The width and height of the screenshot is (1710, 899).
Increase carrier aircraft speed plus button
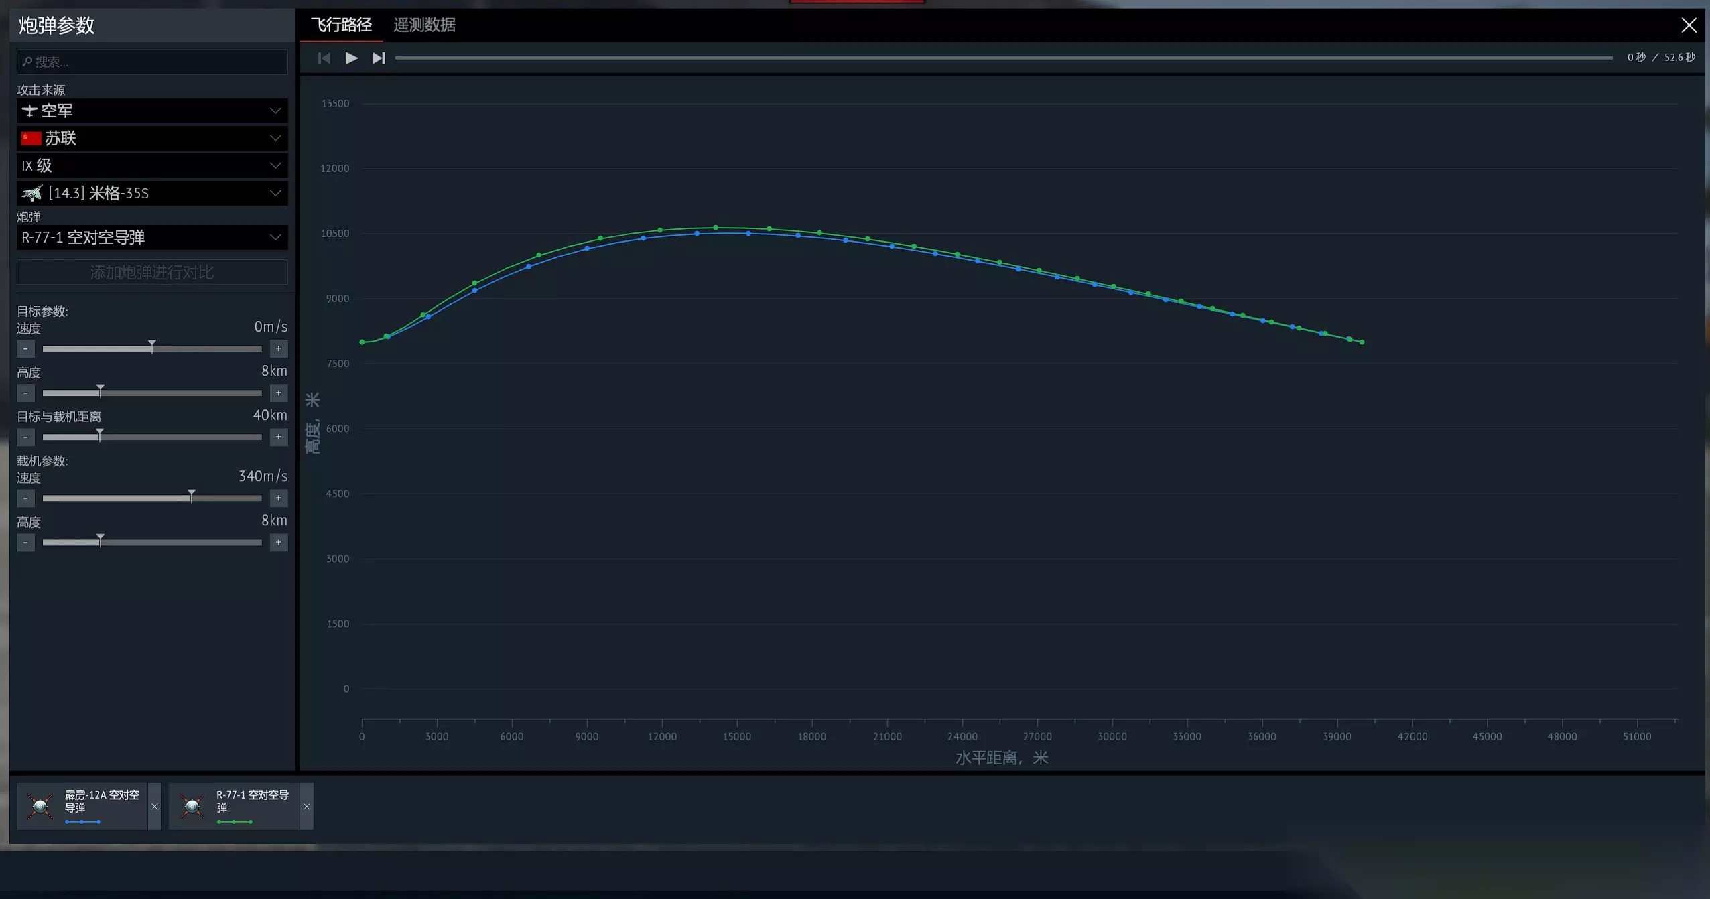point(279,498)
